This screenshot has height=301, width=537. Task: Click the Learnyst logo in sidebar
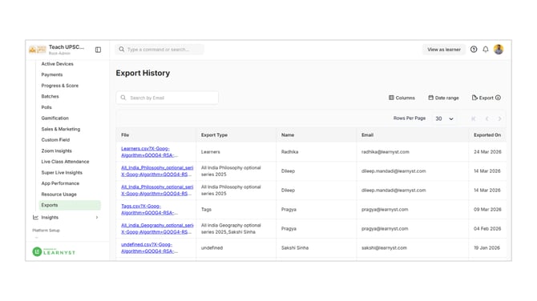click(x=54, y=252)
